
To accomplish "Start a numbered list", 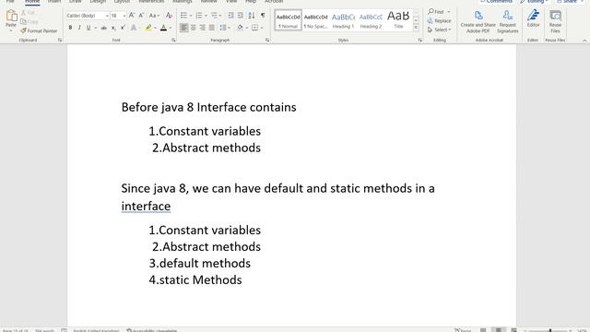I will 199,16.
